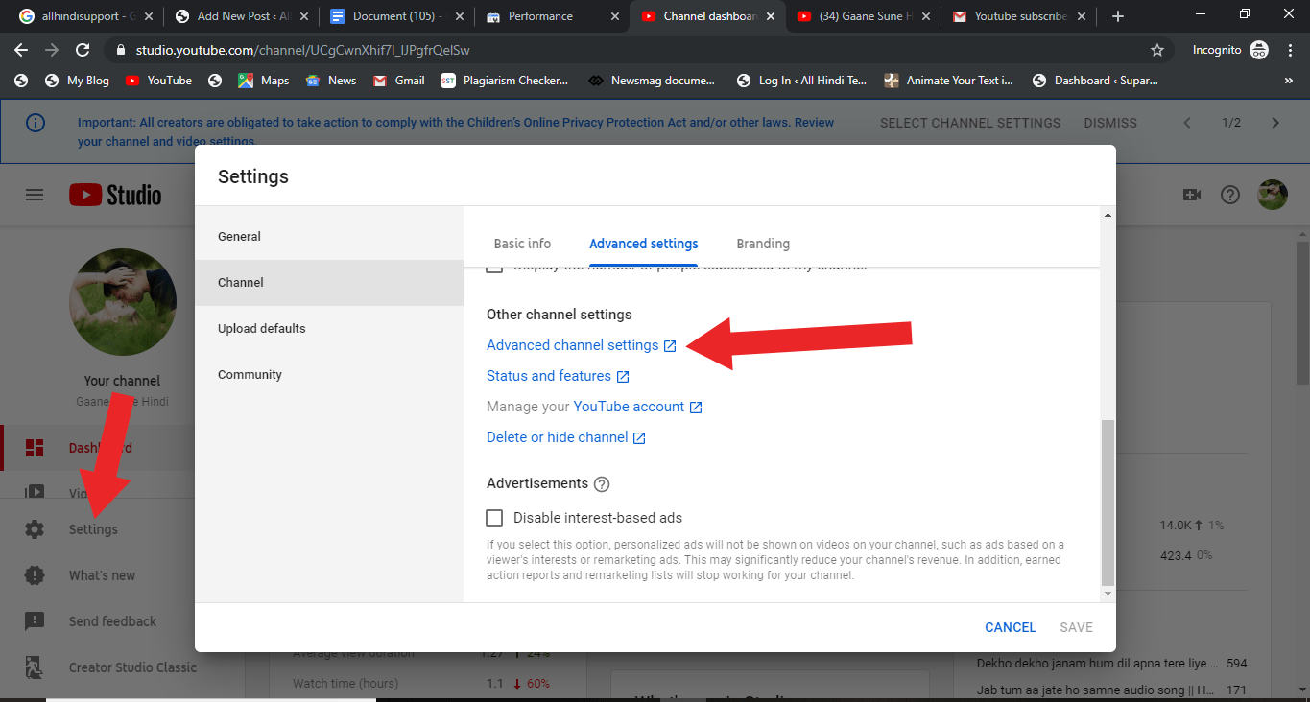
Task: Click the dialog scroll-up arrow
Action: tap(1108, 215)
